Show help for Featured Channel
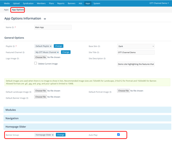172x142 pixels. pyautogui.click(x=24, y=52)
